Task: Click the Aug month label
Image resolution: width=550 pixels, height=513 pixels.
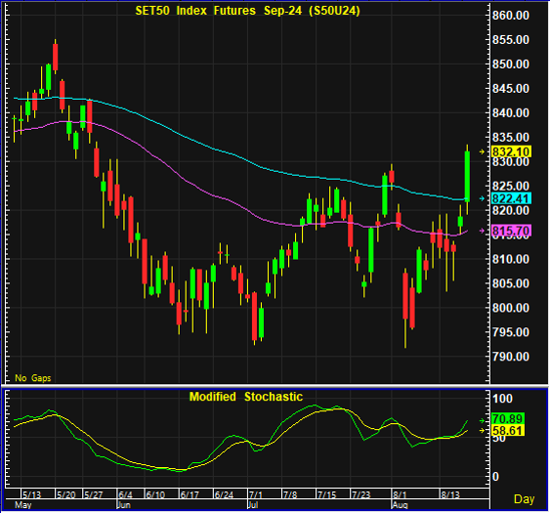Action: click(x=400, y=505)
